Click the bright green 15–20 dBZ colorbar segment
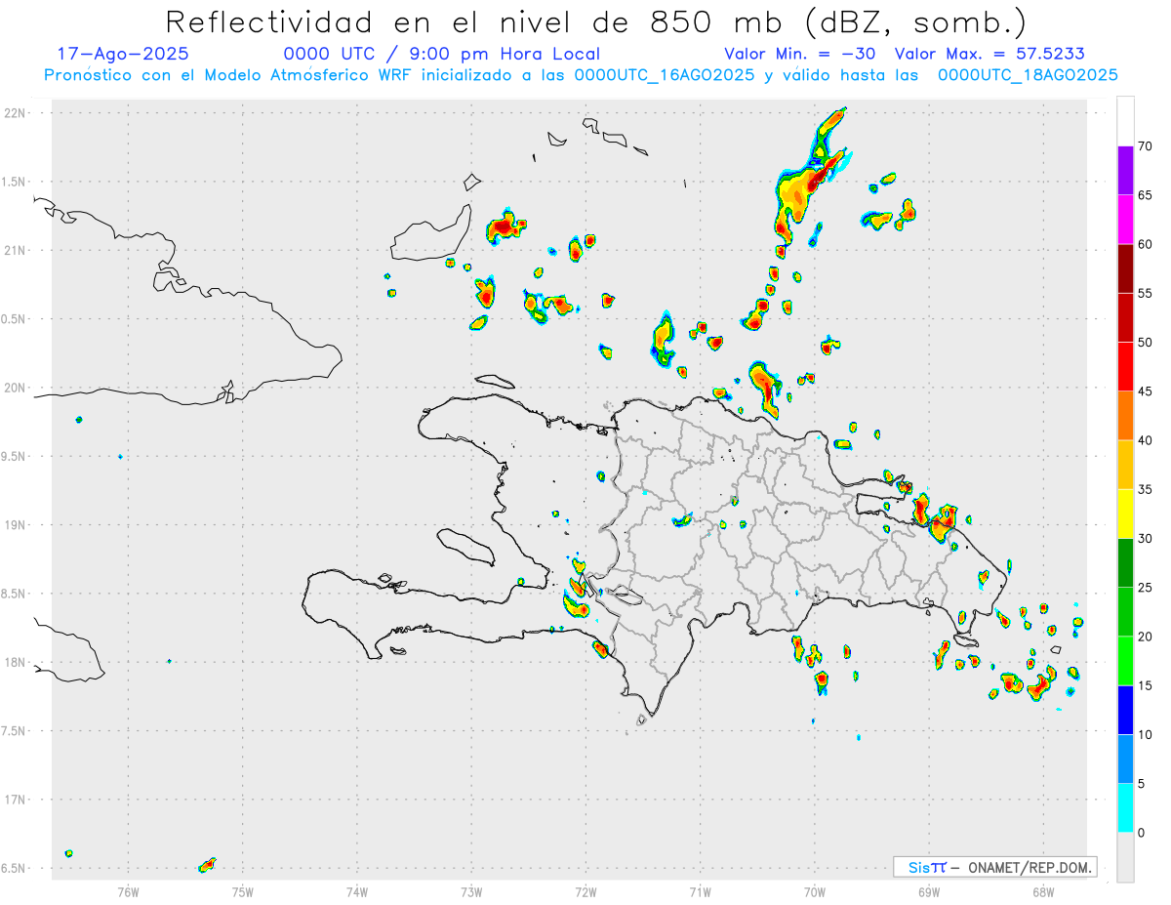 tap(1125, 661)
